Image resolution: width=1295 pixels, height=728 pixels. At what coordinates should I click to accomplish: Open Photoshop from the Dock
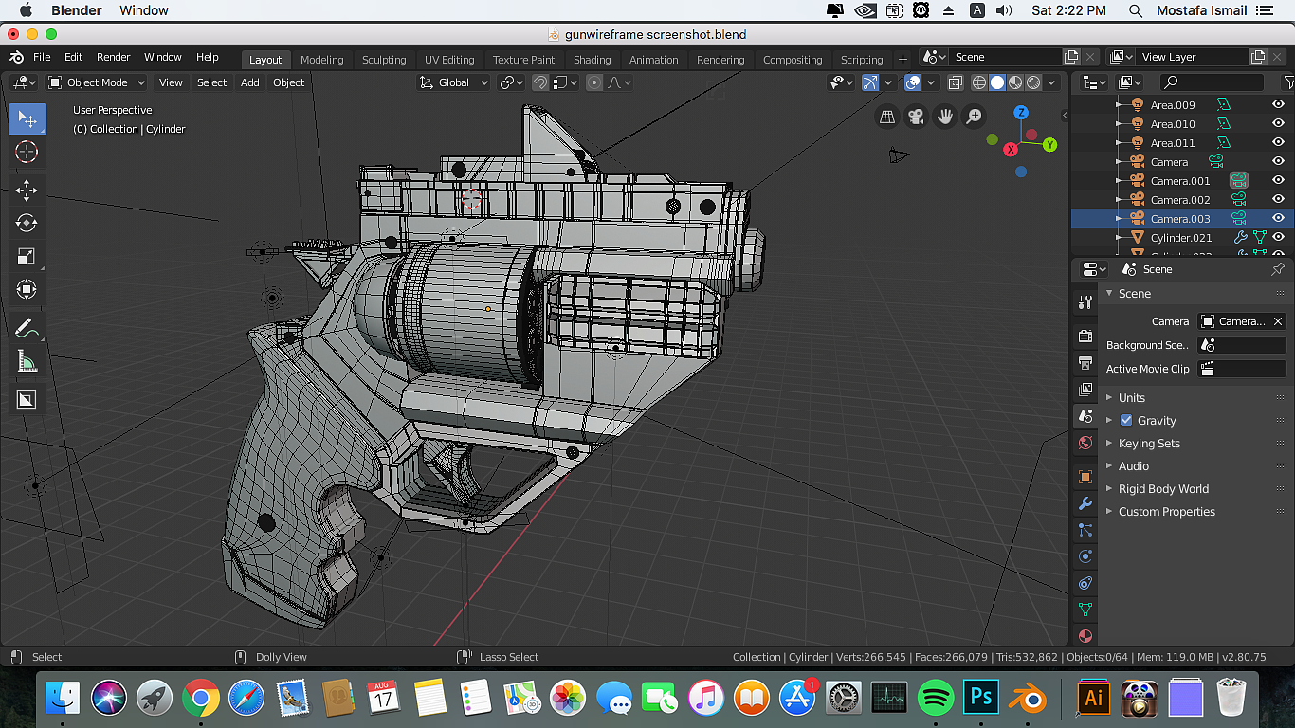point(981,699)
